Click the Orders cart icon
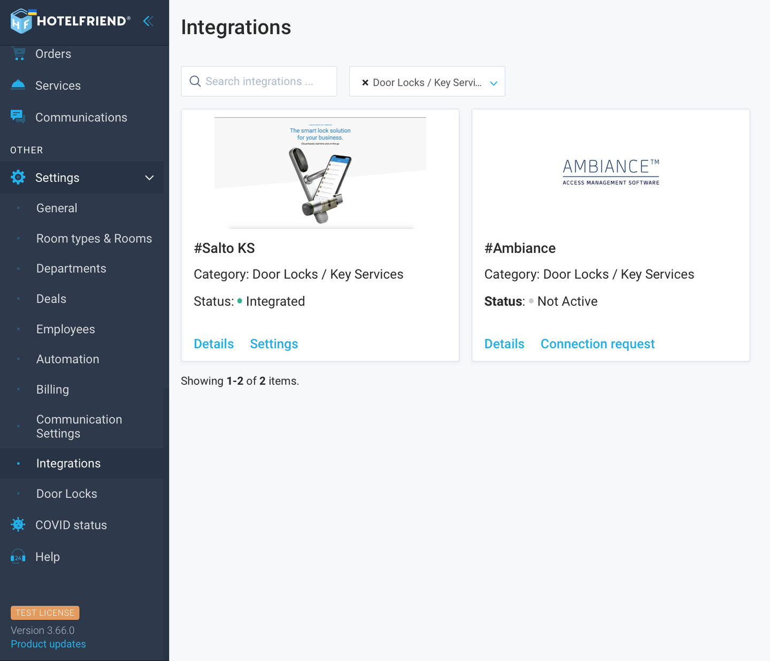The image size is (770, 661). click(x=18, y=53)
